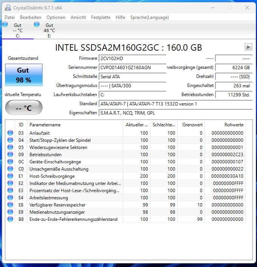Image resolution: width=257 pixels, height=267 pixels.
Task: Click raw value 000000030A10
Action: 227,176
